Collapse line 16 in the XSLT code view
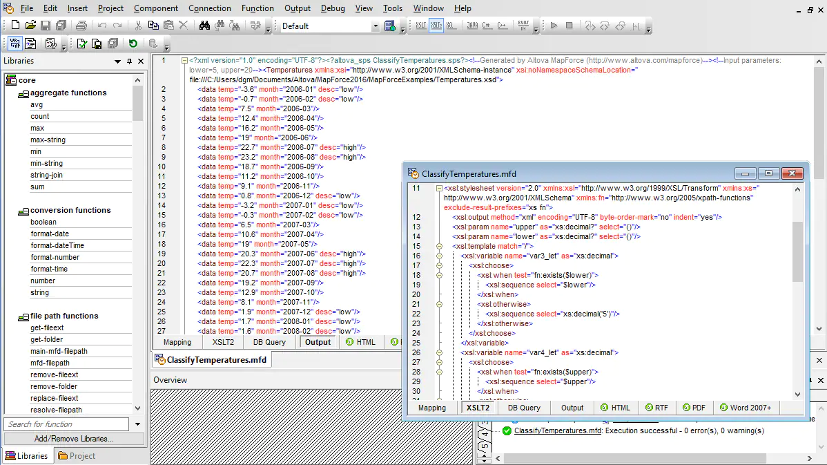Image resolution: width=827 pixels, height=465 pixels. click(x=440, y=256)
